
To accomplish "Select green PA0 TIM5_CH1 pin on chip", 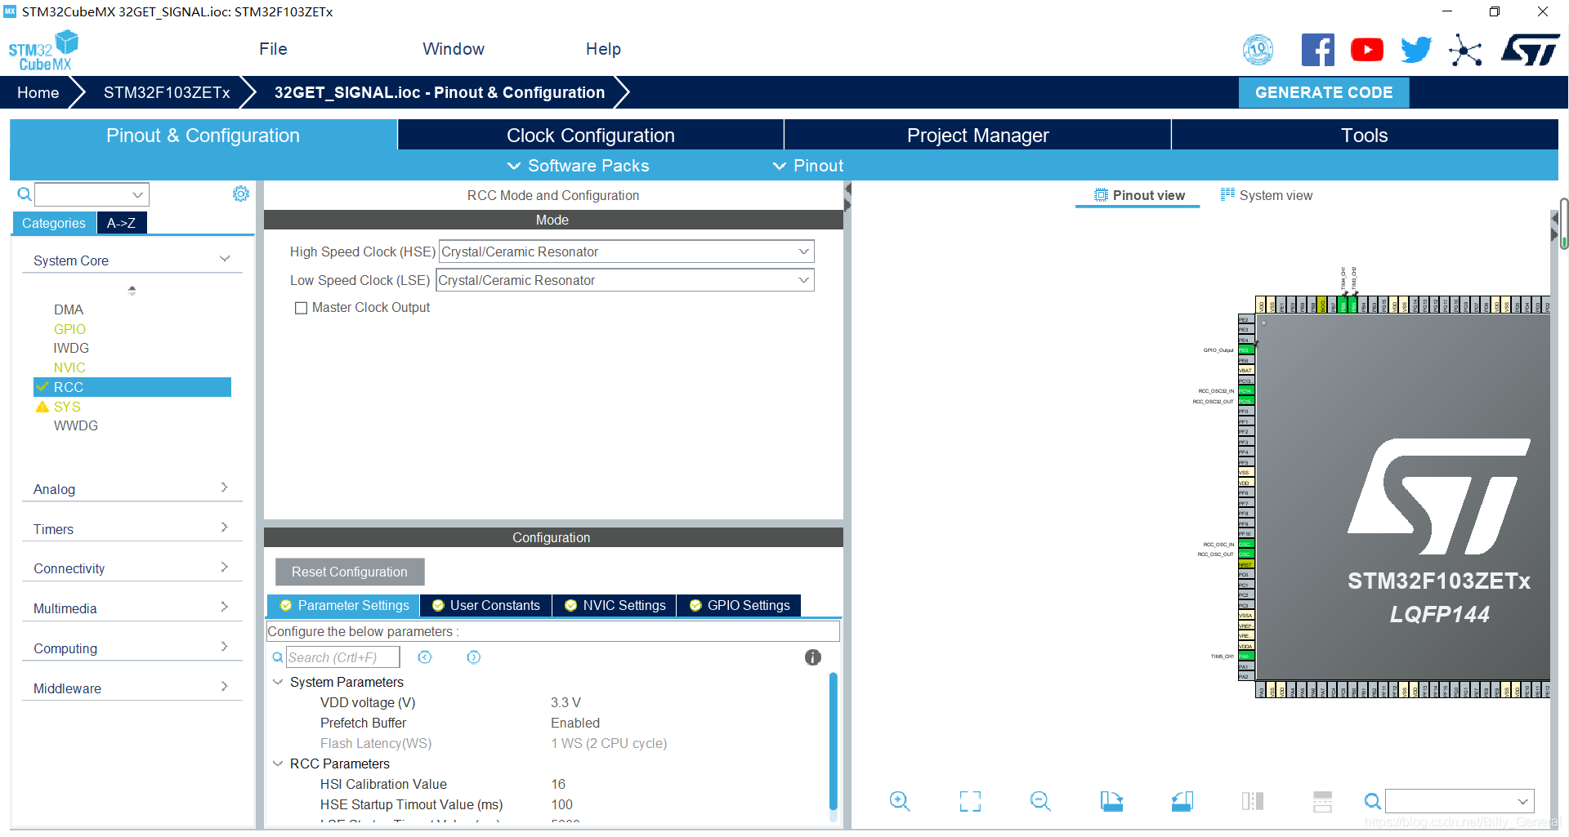I will [1245, 657].
